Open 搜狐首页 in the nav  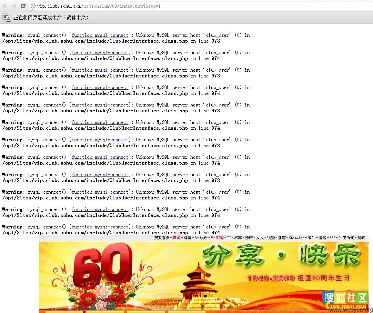(x=162, y=237)
